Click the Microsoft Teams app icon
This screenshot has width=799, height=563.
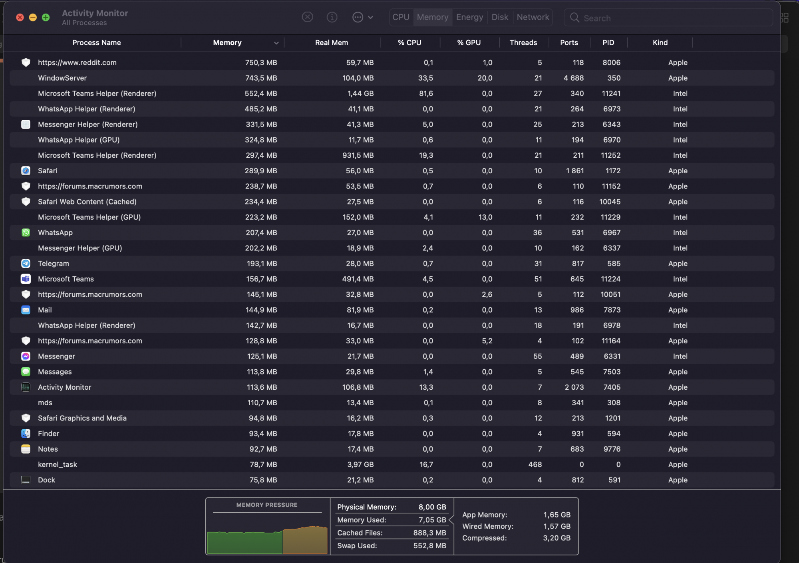tap(26, 279)
